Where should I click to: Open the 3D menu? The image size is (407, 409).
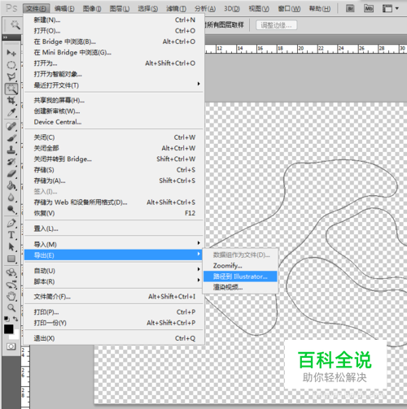click(x=232, y=9)
